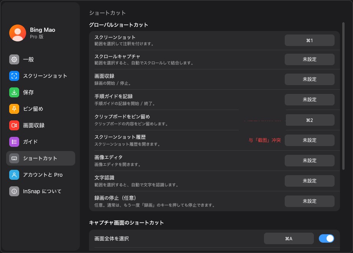This screenshot has width=353, height=253.
Task: Click the 画面全体を選択 row label
Action: [x=112, y=238]
